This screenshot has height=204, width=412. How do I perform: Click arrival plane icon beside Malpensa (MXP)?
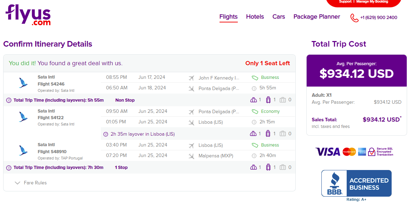(x=191, y=156)
